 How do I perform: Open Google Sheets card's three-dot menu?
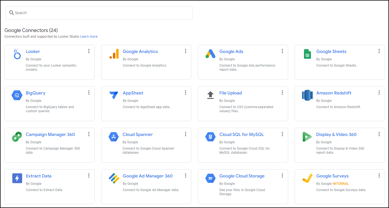point(379,51)
